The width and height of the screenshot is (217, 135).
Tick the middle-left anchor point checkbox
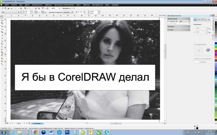[196, 50]
